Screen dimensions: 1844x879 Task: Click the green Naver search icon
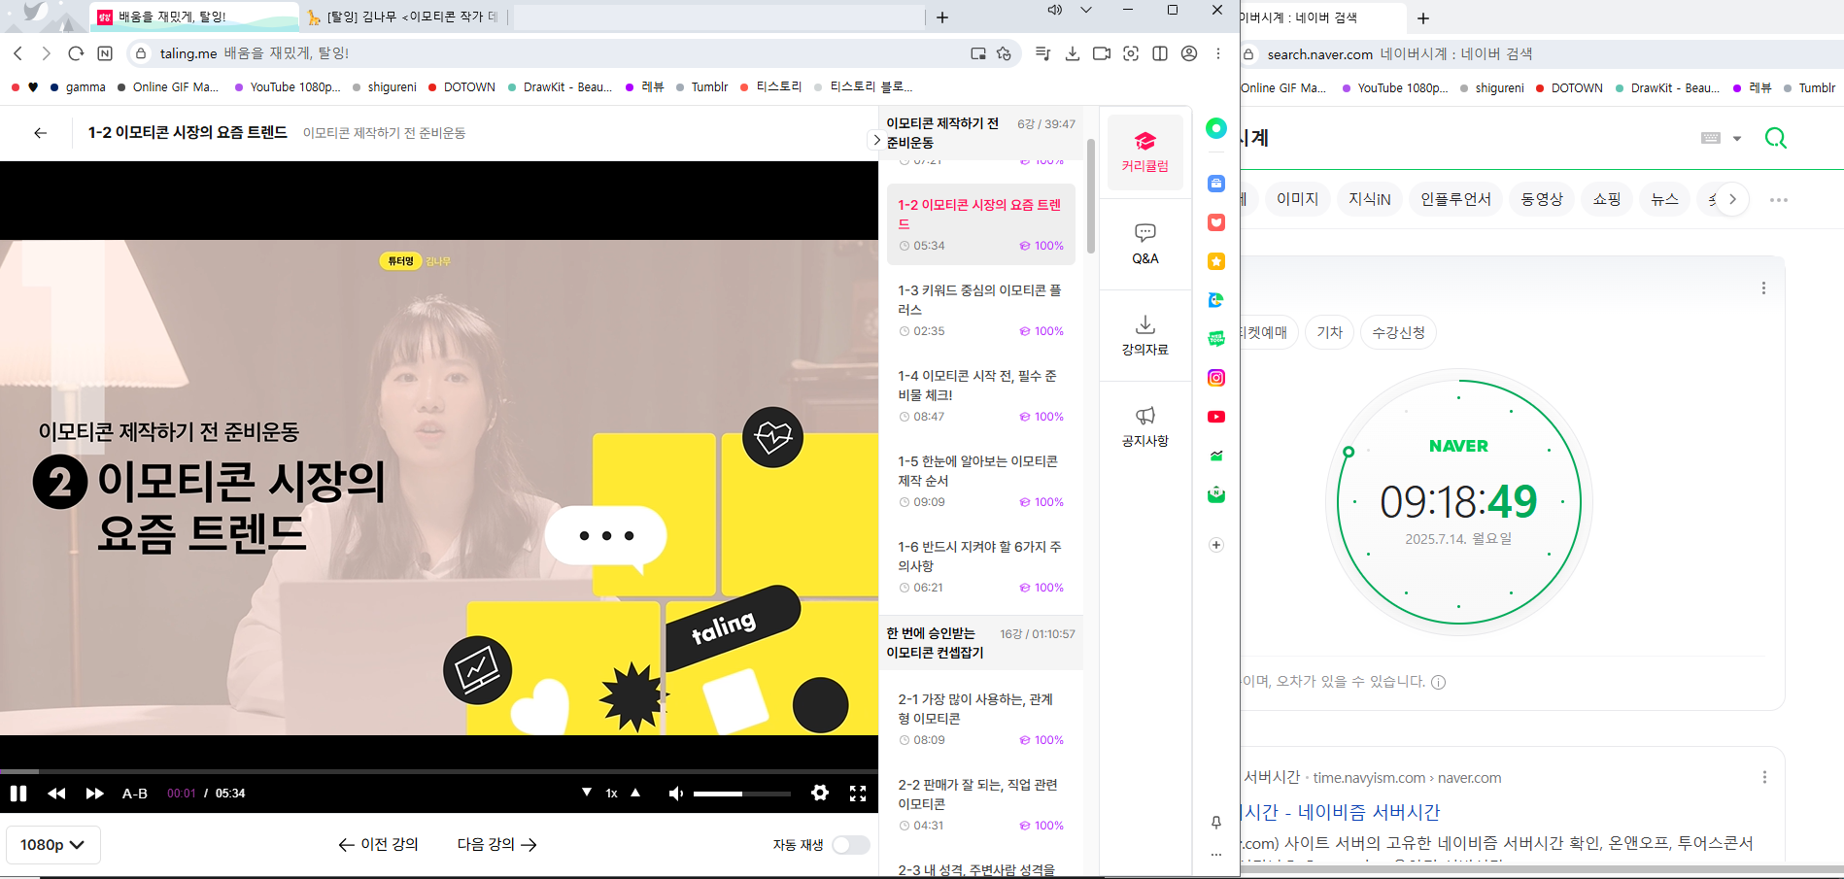coord(1776,138)
